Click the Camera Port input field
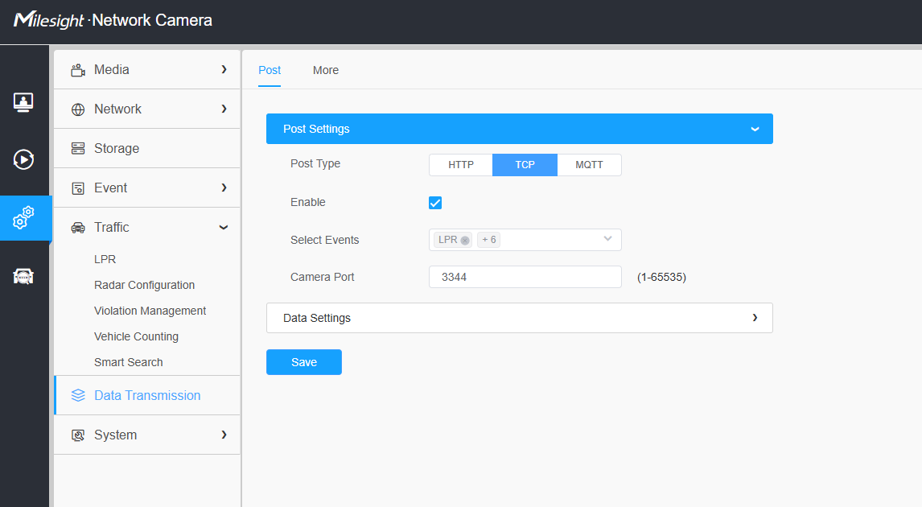Screen dimensions: 922x507 point(525,277)
